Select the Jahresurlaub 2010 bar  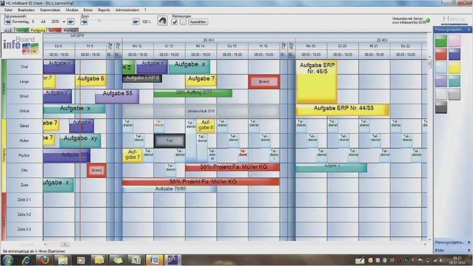pos(201,111)
